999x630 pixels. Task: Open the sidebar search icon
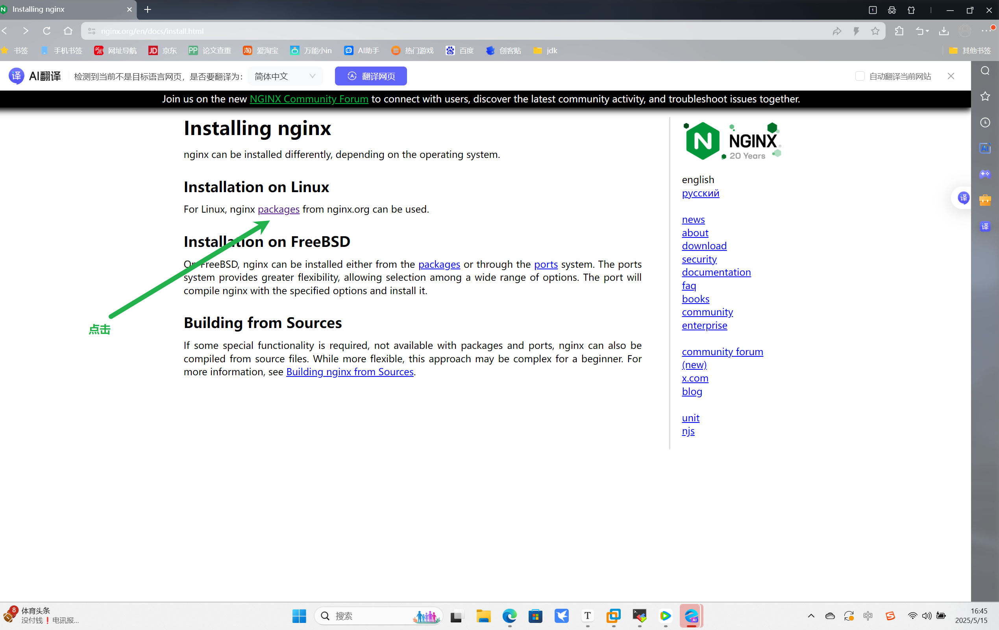985,70
